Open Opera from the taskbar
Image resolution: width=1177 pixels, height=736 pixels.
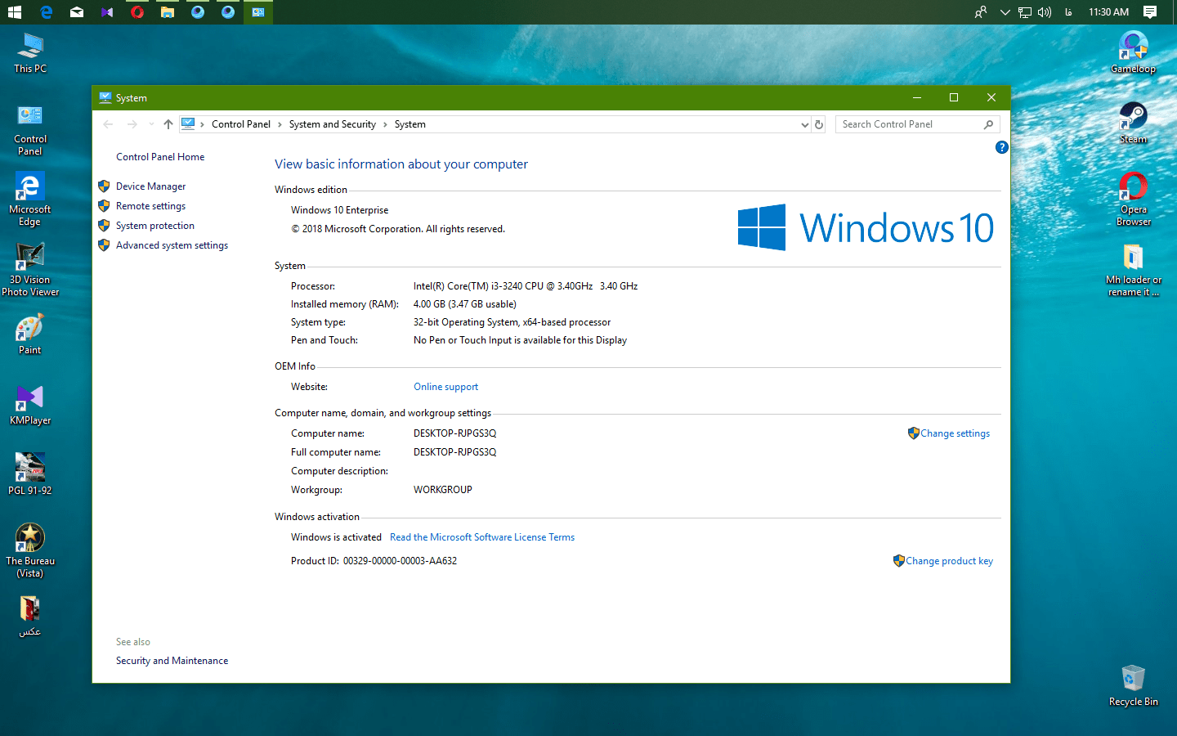[137, 12]
